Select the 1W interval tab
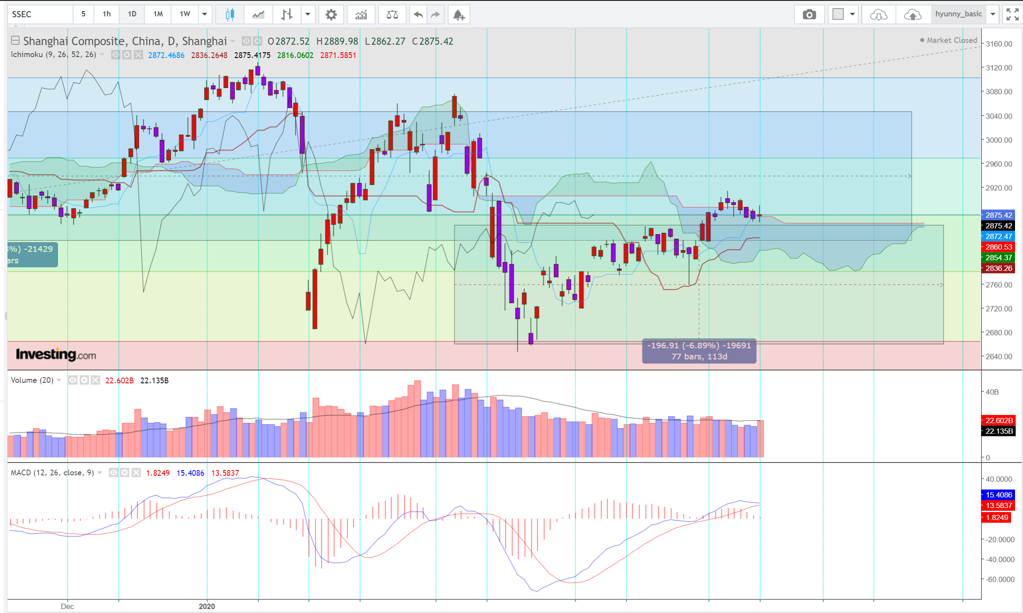 click(185, 14)
